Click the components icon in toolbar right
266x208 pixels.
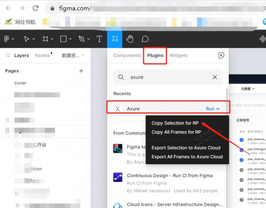point(262,39)
